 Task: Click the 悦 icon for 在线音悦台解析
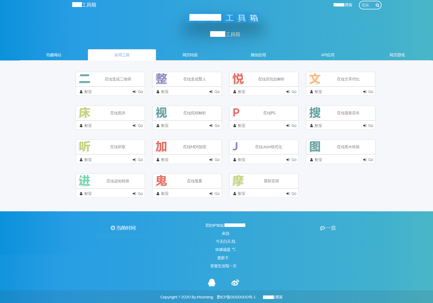tap(238, 79)
